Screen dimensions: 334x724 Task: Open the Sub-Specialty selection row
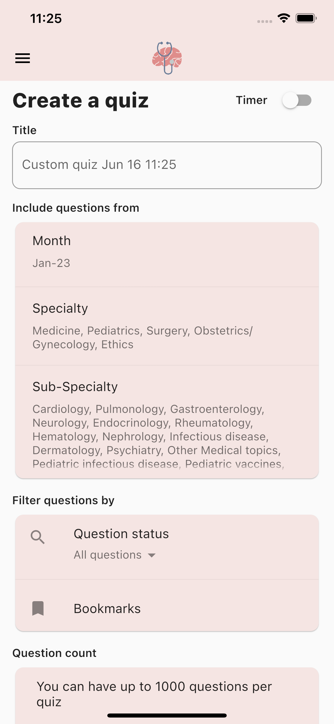pyautogui.click(x=167, y=422)
